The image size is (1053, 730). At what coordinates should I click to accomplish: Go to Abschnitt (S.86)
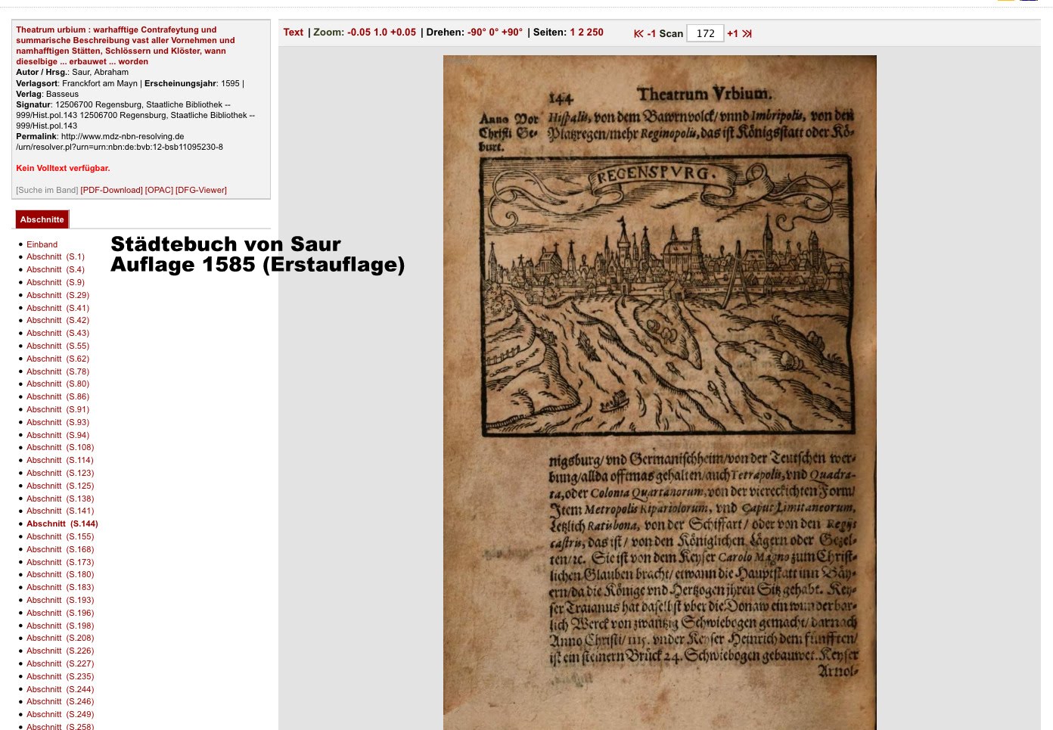coord(57,397)
